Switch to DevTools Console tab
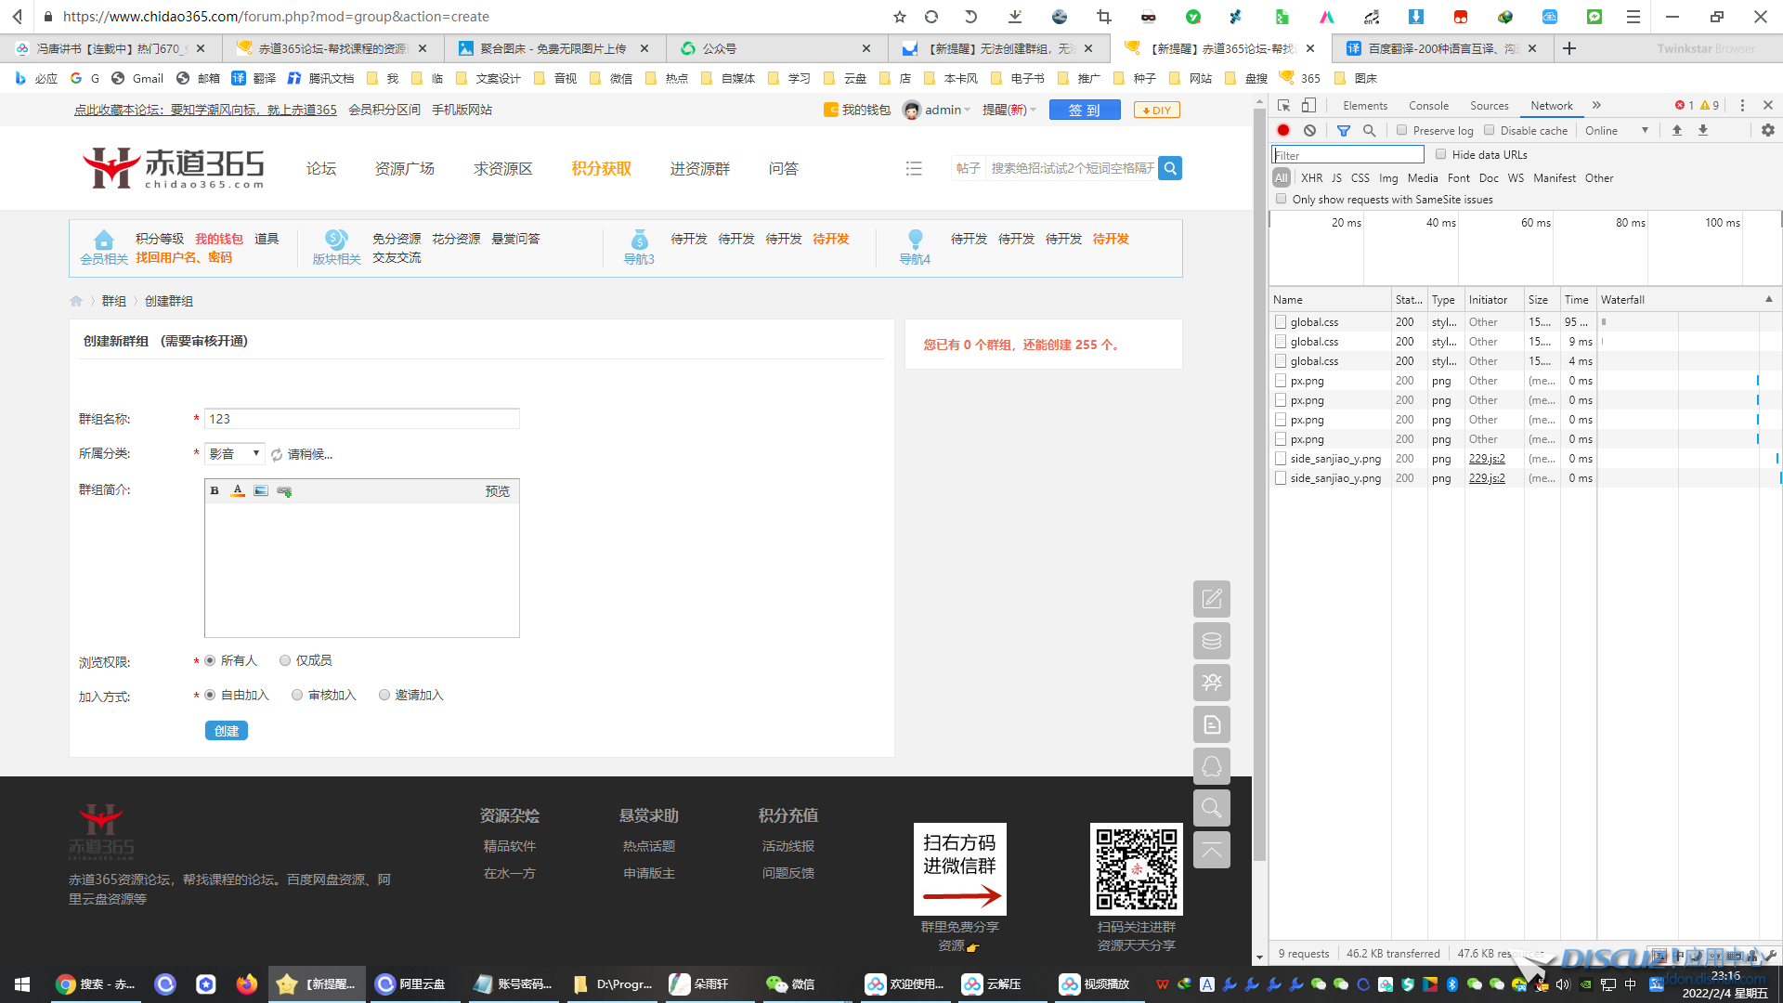Screen dimensions: 1783x1003 coord(1428,106)
